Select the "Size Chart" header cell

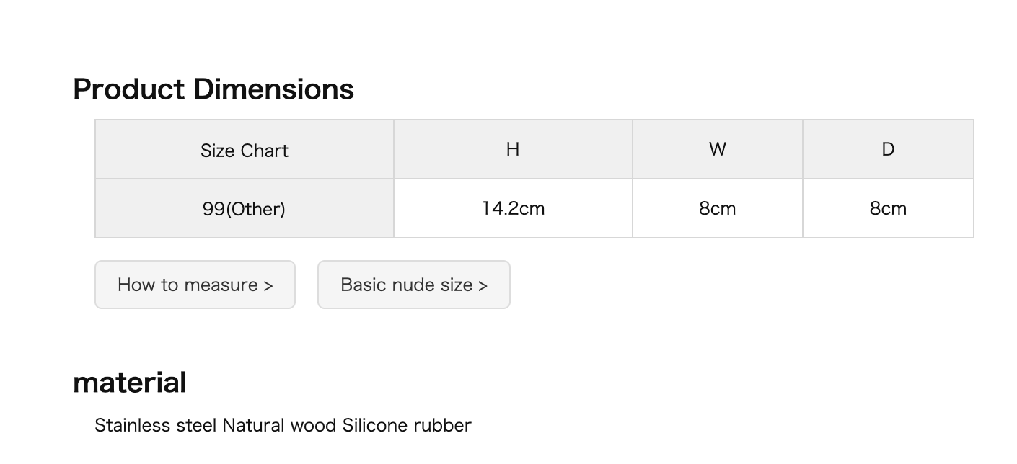tap(245, 150)
